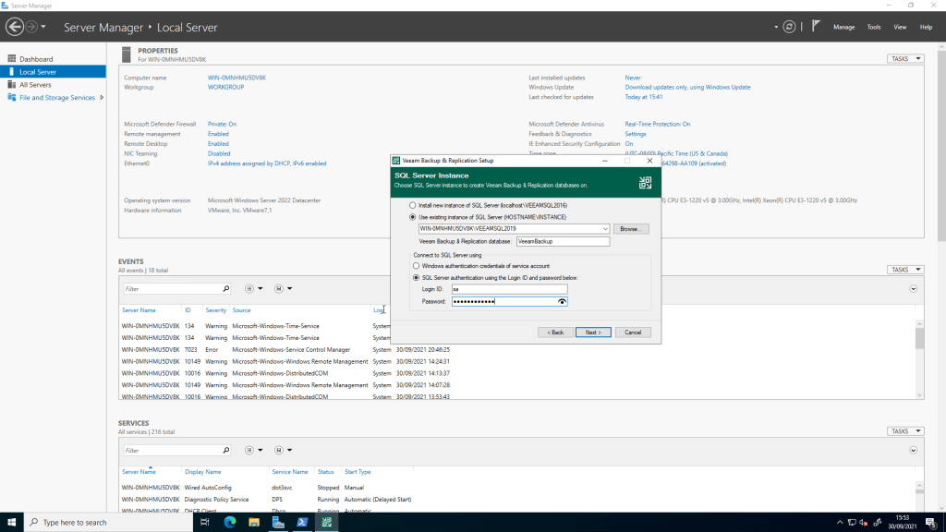Choose Windows authentication credentials of service account
The width and height of the screenshot is (946, 532).
(x=416, y=266)
